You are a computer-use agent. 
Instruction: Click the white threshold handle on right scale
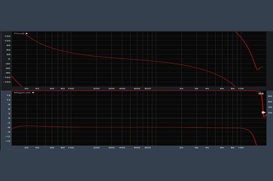pyautogui.click(x=263, y=113)
